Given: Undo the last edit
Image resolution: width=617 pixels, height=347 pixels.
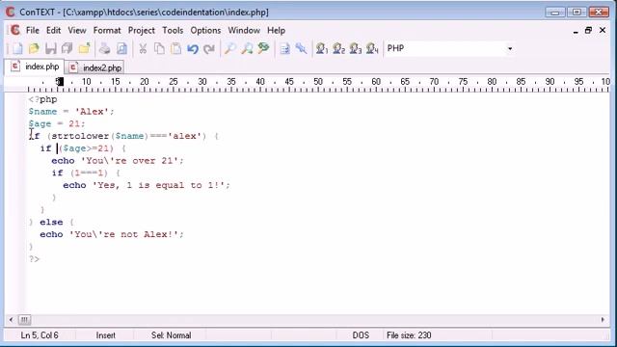Looking at the screenshot, I should tap(193, 49).
